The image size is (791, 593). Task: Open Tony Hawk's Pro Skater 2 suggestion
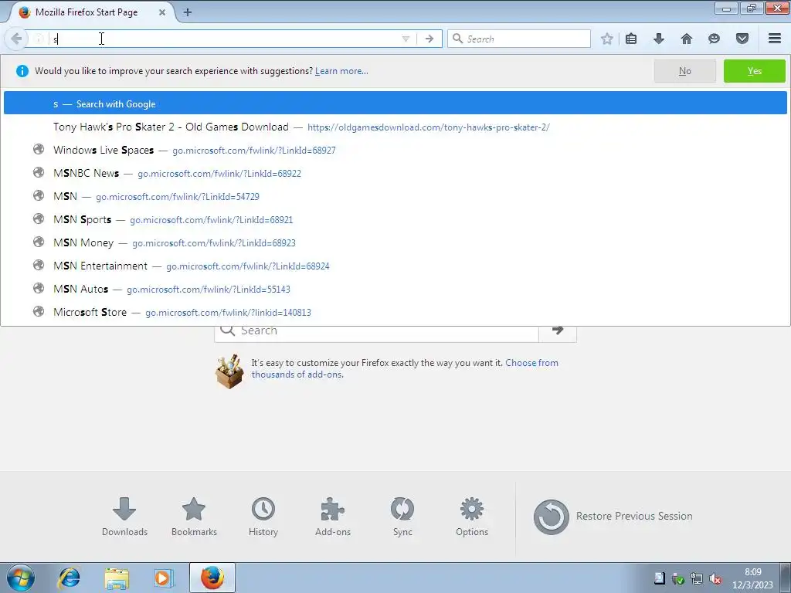click(x=395, y=127)
